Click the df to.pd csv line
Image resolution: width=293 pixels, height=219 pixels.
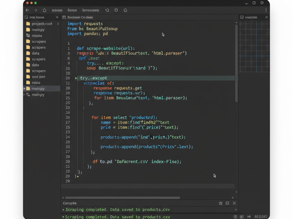[x=137, y=161]
